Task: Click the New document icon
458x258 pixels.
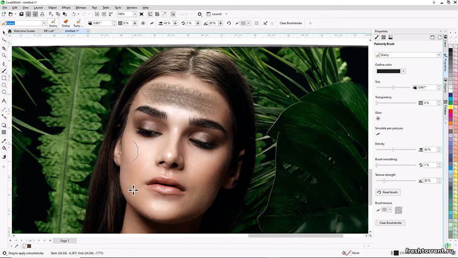Action: click(4, 14)
